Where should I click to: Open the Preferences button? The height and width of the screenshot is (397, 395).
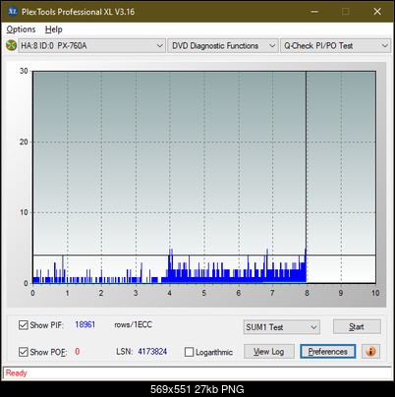point(327,352)
